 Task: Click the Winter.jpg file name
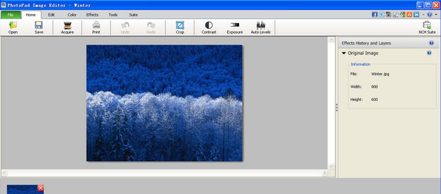click(380, 74)
